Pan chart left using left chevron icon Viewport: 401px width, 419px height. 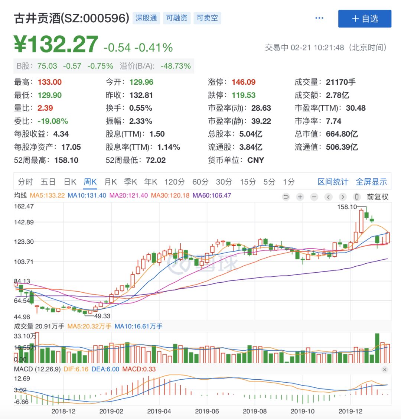[328, 197]
